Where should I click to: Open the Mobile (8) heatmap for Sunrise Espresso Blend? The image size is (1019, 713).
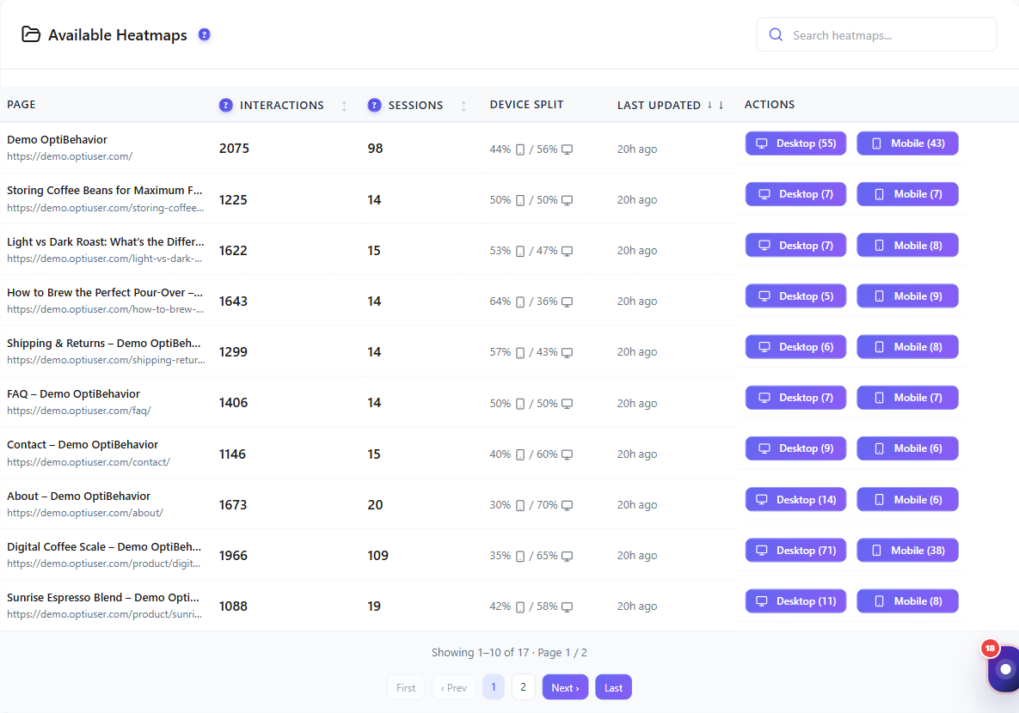click(x=907, y=600)
